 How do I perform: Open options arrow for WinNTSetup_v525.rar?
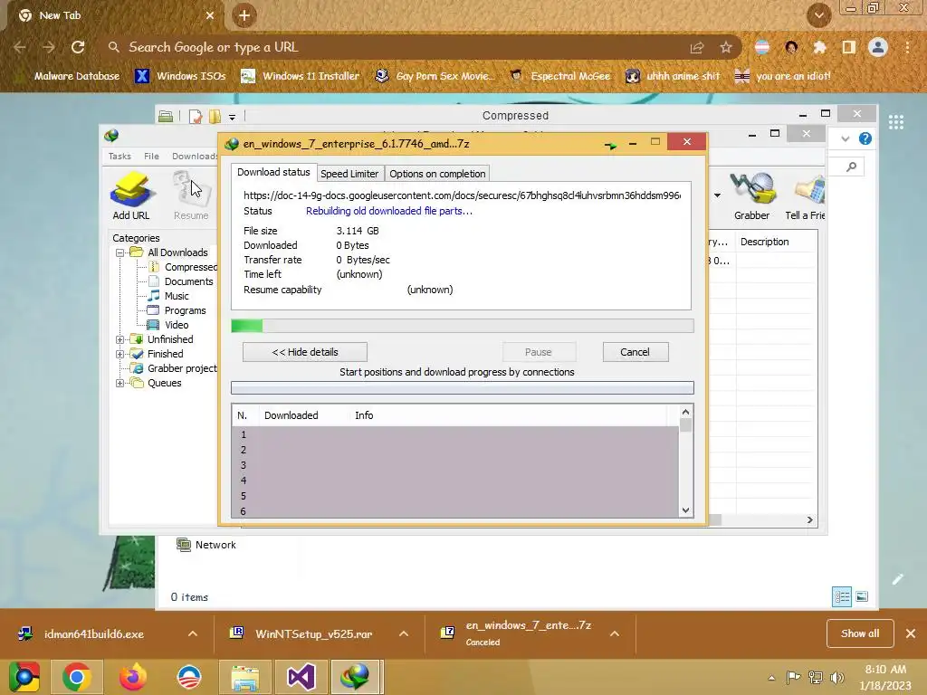[404, 633]
